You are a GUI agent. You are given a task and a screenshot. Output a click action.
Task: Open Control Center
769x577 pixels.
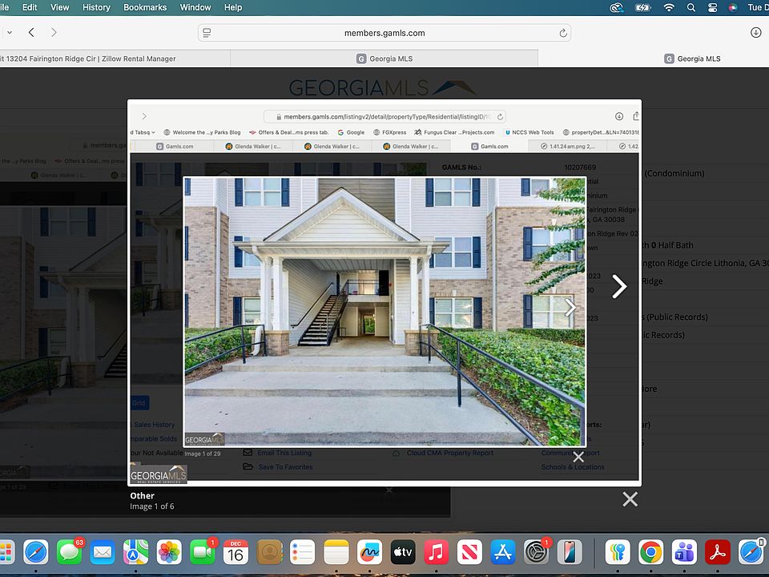click(x=713, y=7)
